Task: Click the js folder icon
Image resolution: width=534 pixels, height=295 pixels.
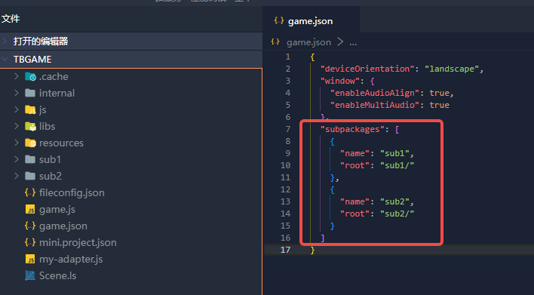Action: pos(30,109)
